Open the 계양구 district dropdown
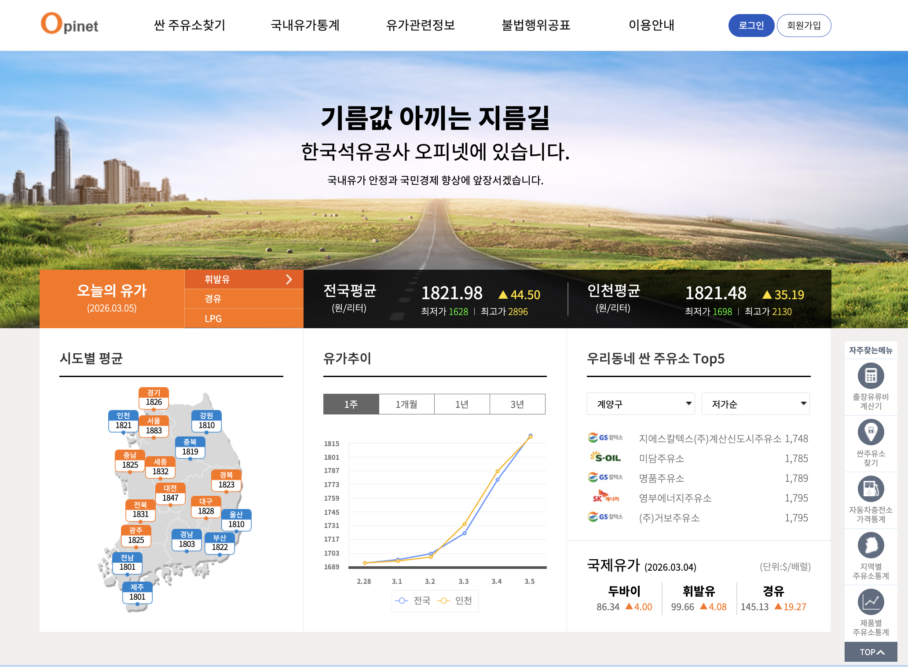This screenshot has width=908, height=667. [641, 404]
